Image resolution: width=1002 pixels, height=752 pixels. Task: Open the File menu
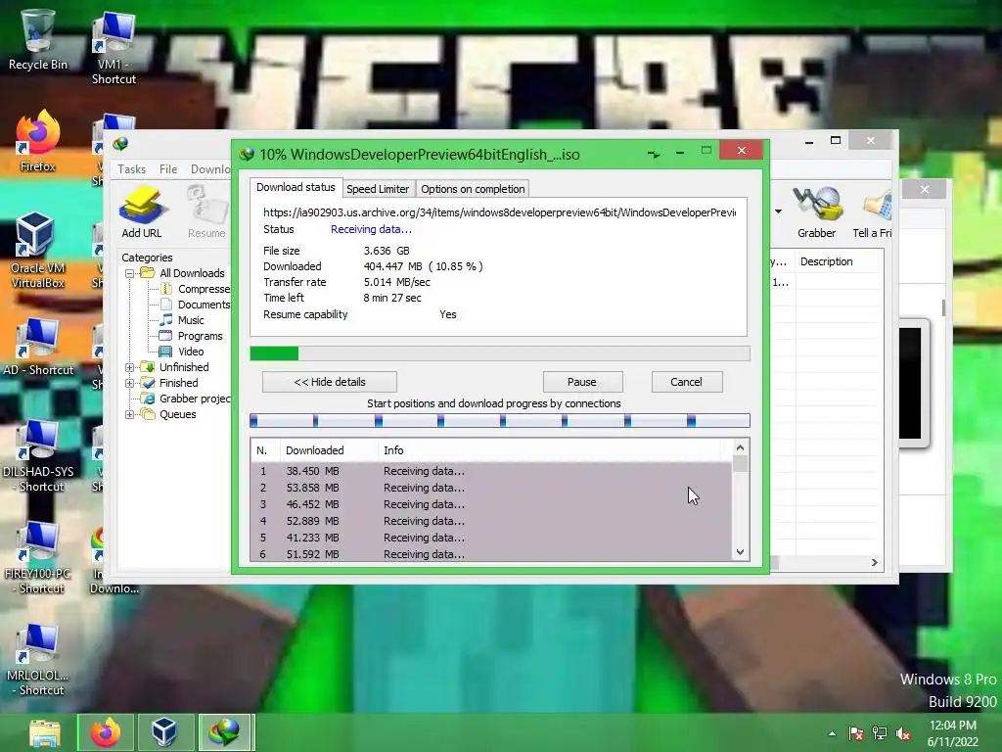tap(168, 168)
